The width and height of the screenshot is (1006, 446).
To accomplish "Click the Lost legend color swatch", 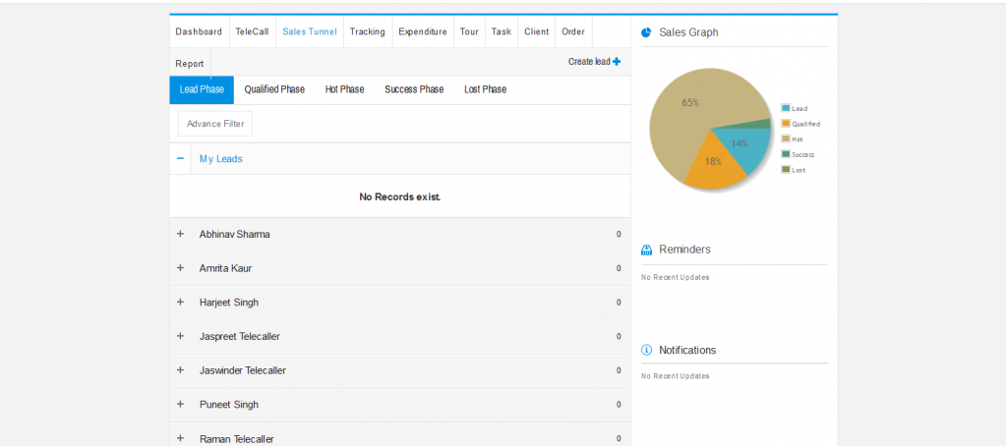I will coord(786,170).
